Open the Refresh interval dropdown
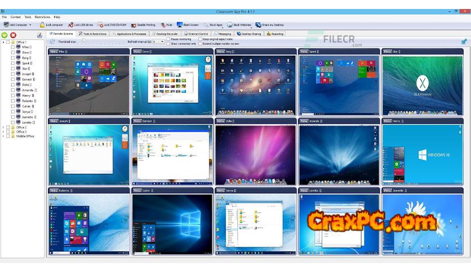 coord(162,42)
